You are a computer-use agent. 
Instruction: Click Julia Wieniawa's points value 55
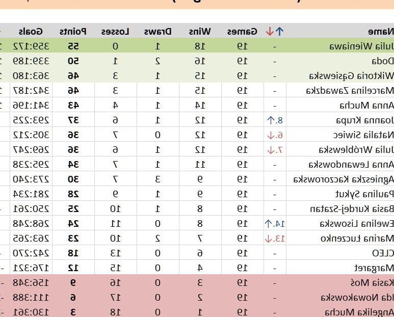(73, 46)
